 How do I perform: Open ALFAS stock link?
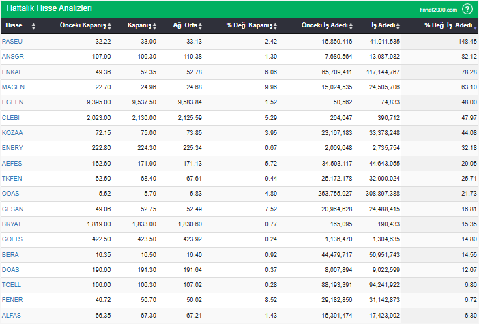[12, 315]
